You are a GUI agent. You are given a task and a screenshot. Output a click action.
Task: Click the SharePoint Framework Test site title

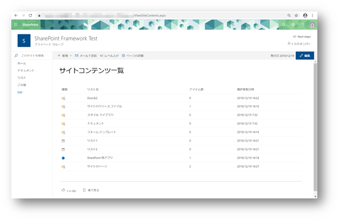point(66,39)
